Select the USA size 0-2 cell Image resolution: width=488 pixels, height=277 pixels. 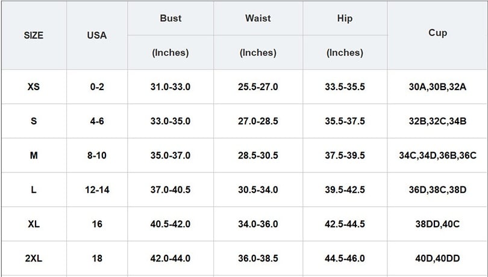click(97, 87)
